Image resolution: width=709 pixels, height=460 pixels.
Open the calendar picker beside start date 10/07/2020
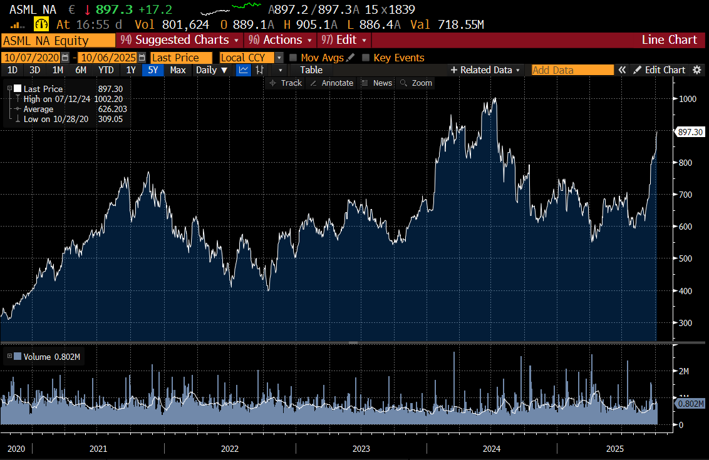[66, 58]
